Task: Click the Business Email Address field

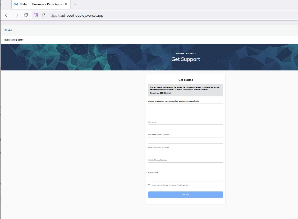Action: click(186, 140)
